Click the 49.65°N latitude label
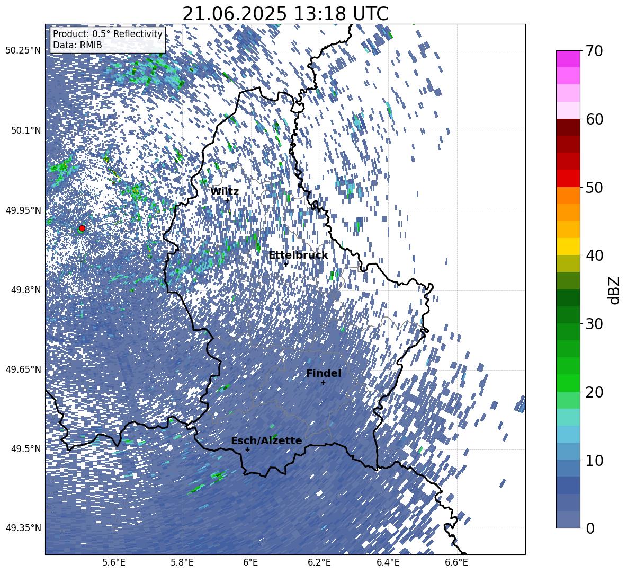Image resolution: width=627 pixels, height=573 pixels. [23, 369]
